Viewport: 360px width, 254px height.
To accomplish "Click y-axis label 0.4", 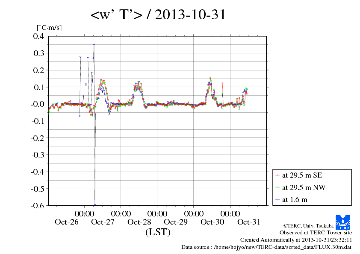I will click(38, 36).
